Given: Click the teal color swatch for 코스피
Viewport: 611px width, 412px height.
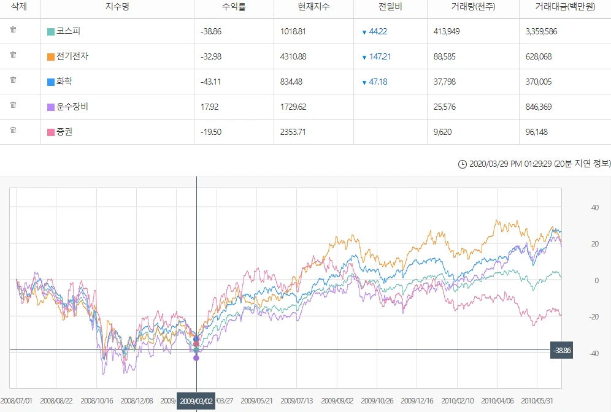Looking at the screenshot, I should pos(51,31).
